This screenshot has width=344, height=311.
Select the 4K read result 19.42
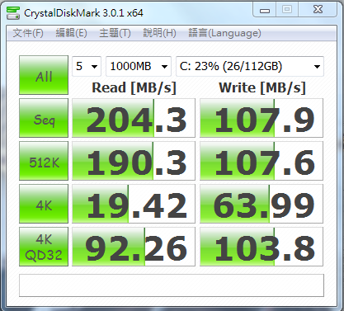click(x=134, y=204)
